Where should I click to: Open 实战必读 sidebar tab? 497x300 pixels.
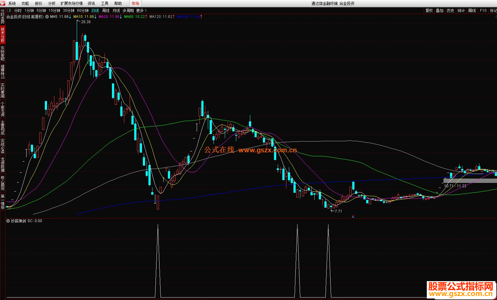click(2, 146)
